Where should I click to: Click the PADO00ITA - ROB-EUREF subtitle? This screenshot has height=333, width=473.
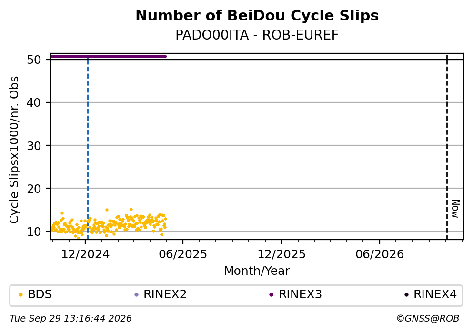click(x=257, y=35)
